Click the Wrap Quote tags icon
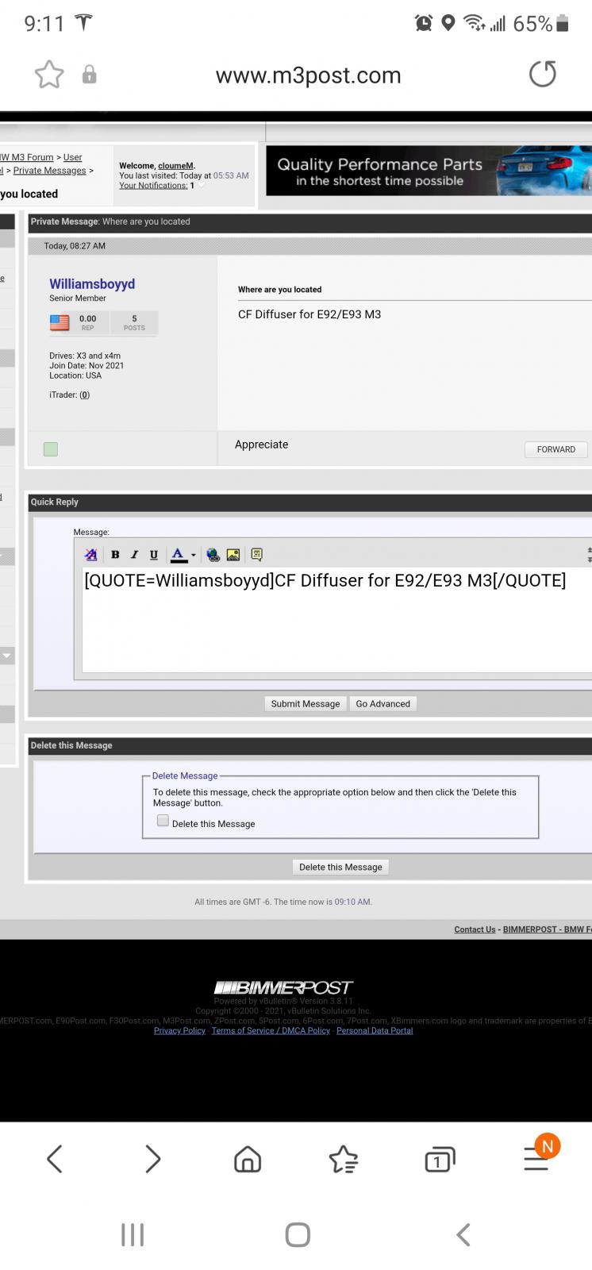Image resolution: width=592 pixels, height=1270 pixels. 256,555
